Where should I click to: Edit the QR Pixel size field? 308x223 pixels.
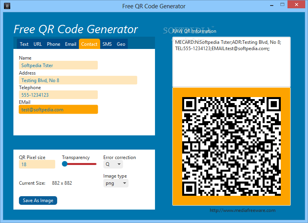pyautogui.click(x=37, y=165)
